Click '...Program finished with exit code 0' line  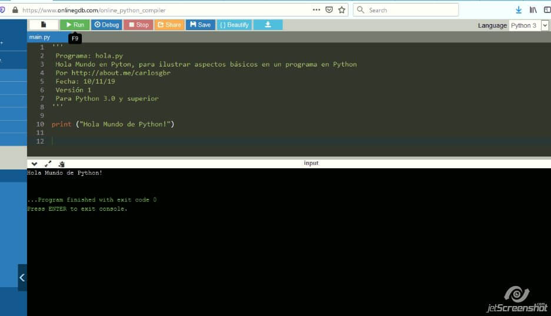[x=92, y=200]
